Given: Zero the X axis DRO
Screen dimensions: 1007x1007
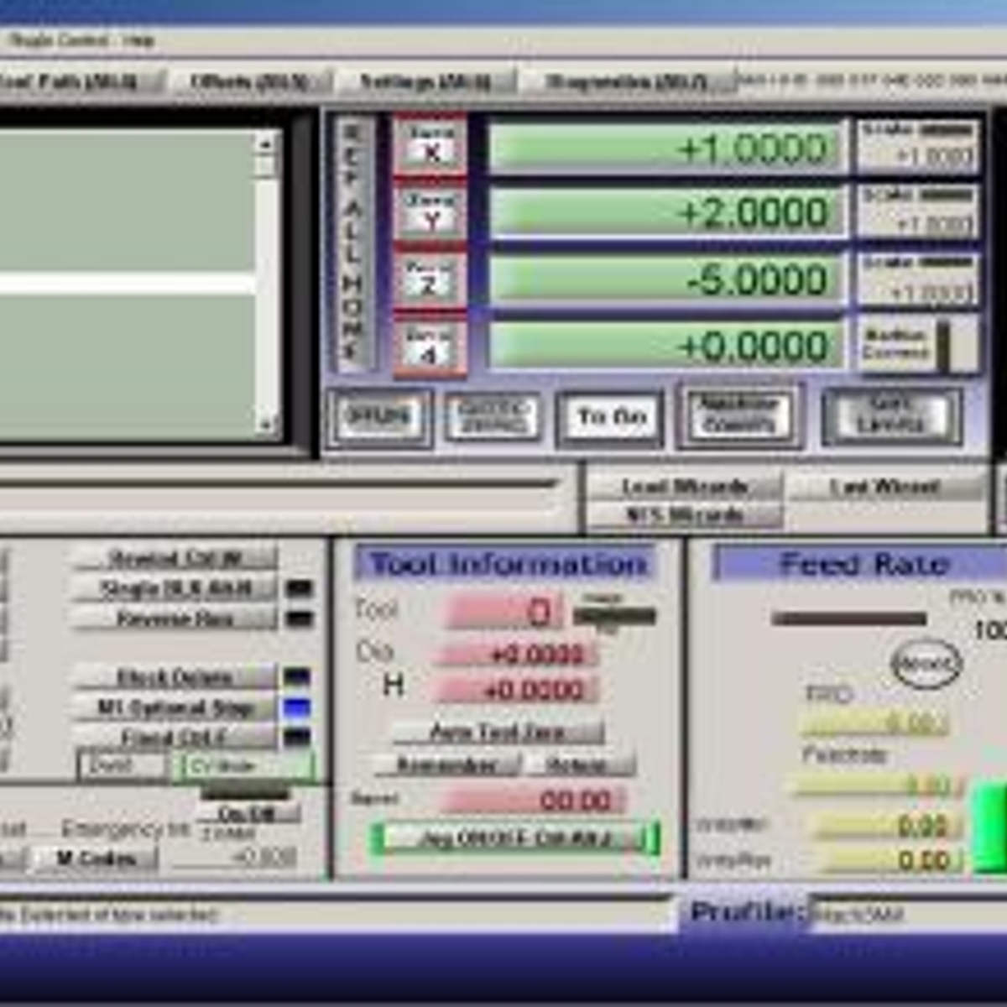Looking at the screenshot, I should click(x=429, y=145).
